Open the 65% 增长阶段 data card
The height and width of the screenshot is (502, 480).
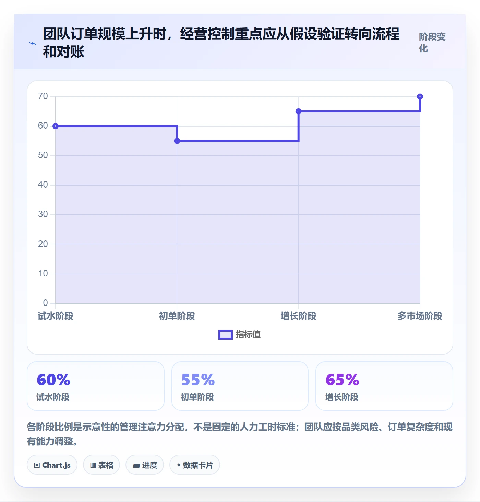(384, 386)
